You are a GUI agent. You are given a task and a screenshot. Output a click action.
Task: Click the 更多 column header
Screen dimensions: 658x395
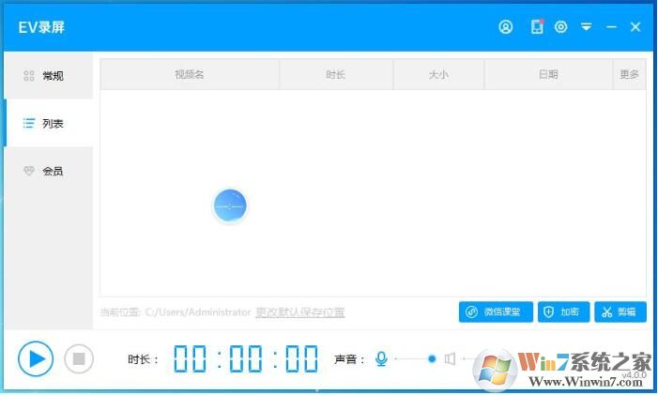(x=629, y=75)
